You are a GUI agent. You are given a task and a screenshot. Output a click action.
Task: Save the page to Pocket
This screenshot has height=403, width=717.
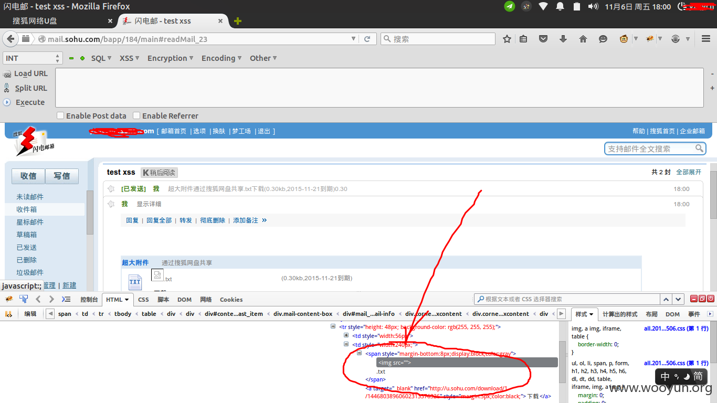tap(543, 39)
